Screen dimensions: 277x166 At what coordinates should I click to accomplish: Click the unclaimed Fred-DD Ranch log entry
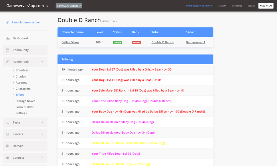coord(129,143)
